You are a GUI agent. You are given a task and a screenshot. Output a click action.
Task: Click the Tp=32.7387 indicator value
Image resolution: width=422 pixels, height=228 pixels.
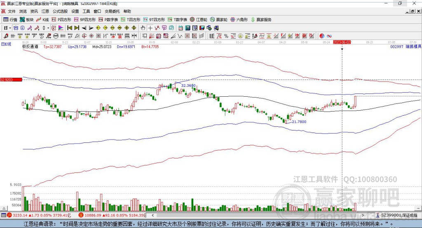click(52, 47)
